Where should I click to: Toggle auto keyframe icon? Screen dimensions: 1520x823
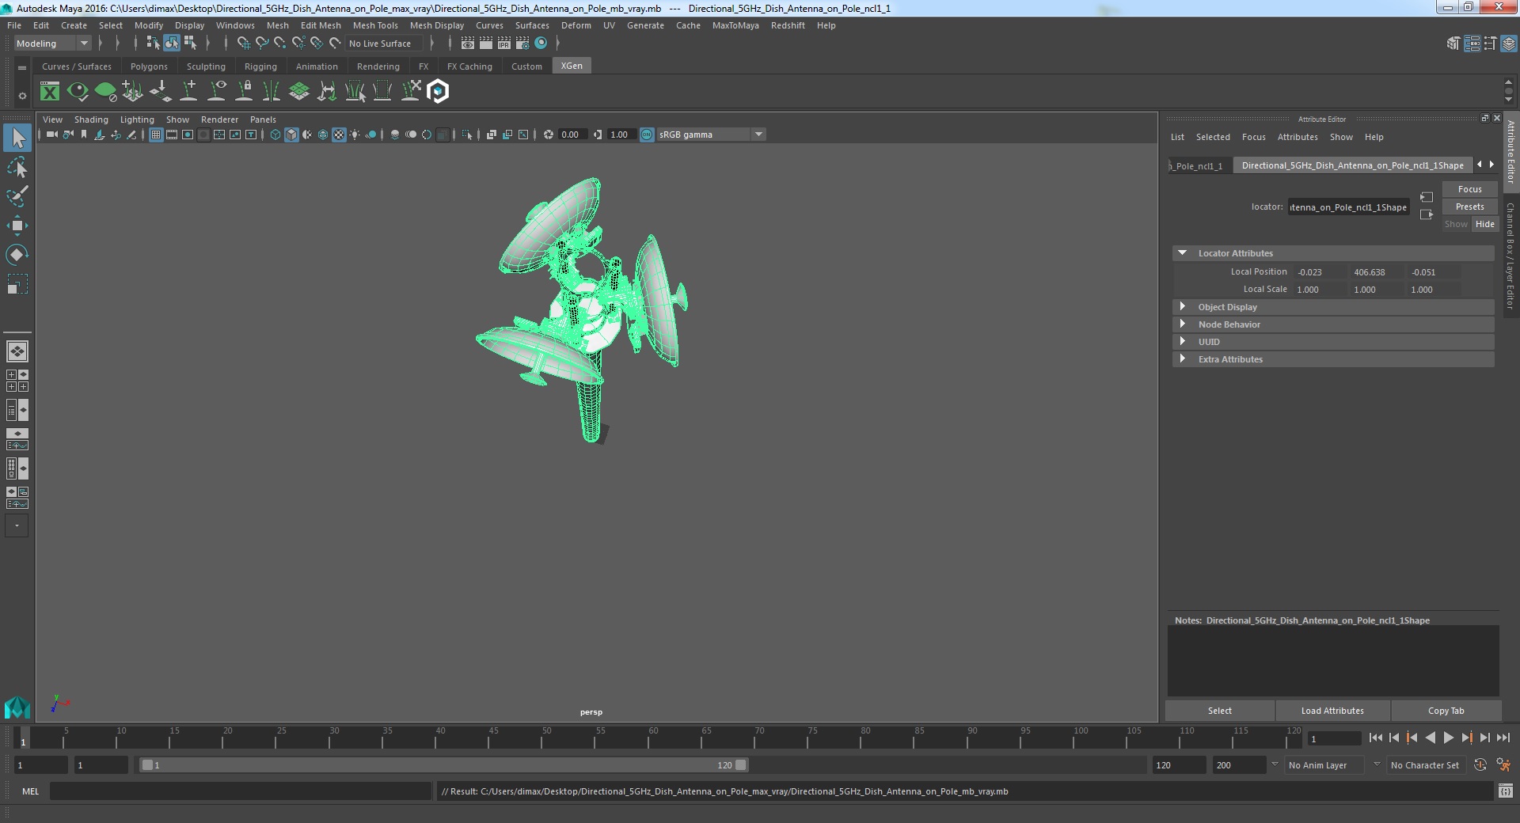coord(1480,765)
